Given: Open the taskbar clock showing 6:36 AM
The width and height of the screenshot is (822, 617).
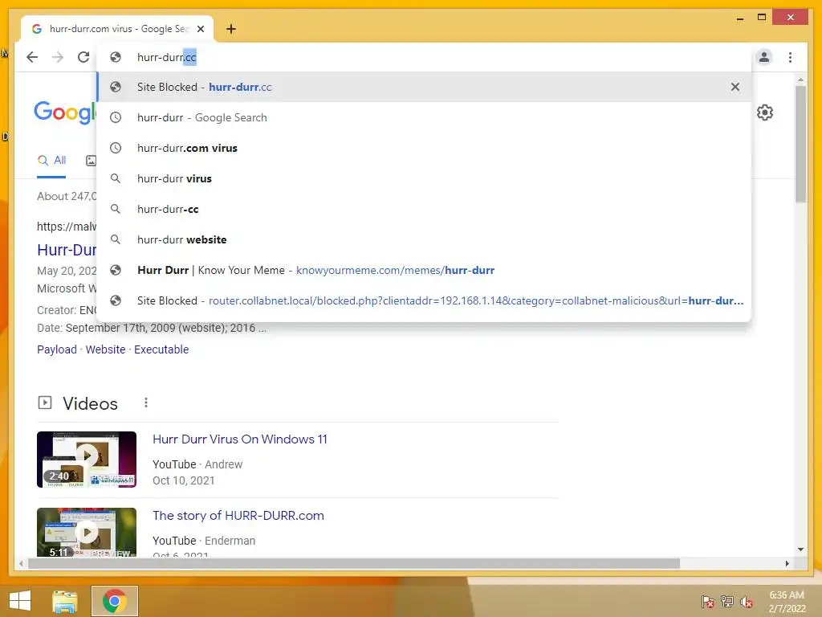Looking at the screenshot, I should (x=787, y=602).
